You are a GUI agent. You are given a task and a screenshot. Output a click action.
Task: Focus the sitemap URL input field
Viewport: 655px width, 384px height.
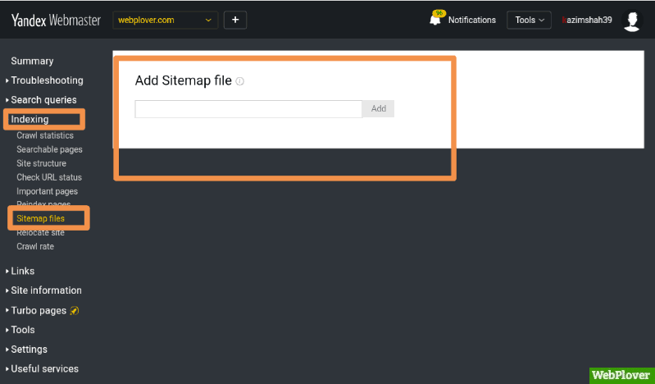coord(248,109)
